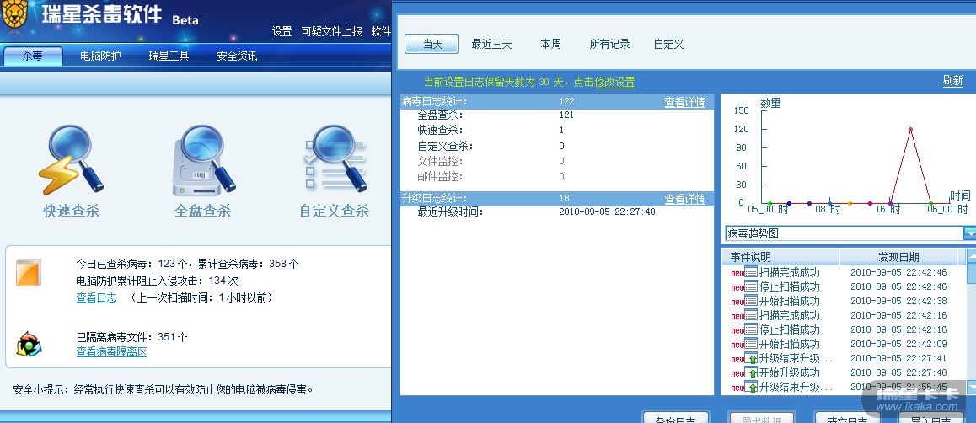Start quick scan with the 快速查杀 icon
Image resolution: width=976 pixels, height=423 pixels.
click(x=71, y=159)
